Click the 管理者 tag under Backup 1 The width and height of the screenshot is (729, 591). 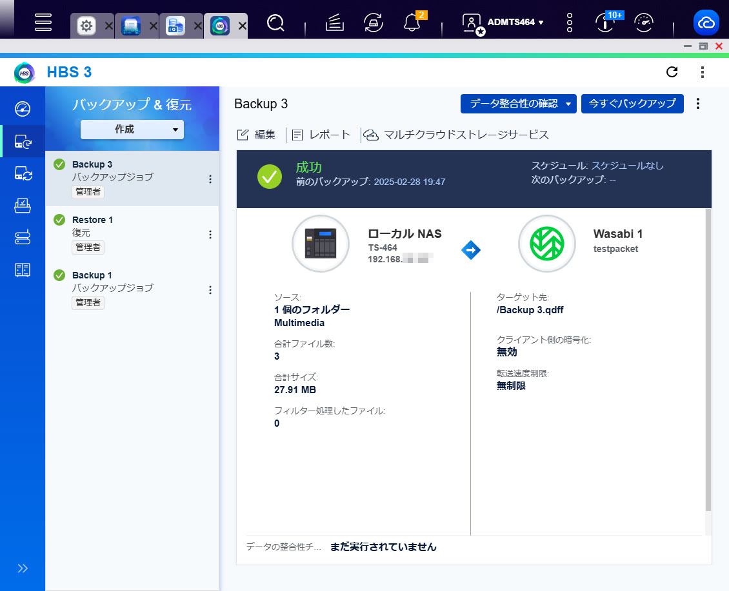[88, 302]
